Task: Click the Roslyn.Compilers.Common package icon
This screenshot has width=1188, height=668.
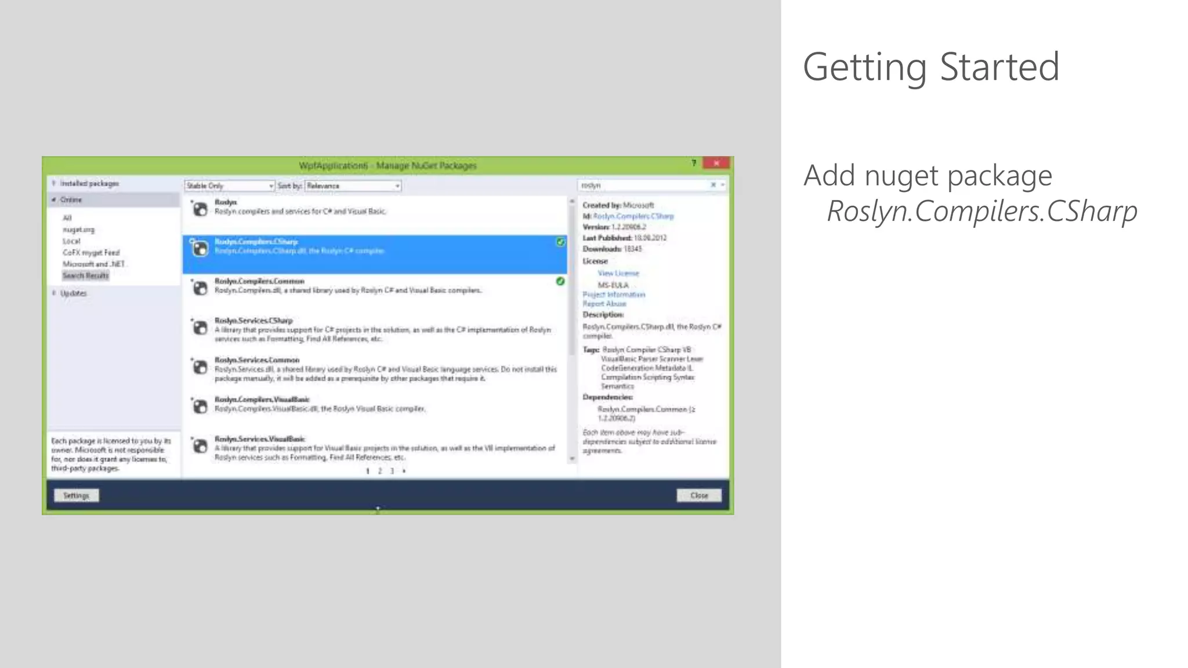Action: pyautogui.click(x=200, y=288)
